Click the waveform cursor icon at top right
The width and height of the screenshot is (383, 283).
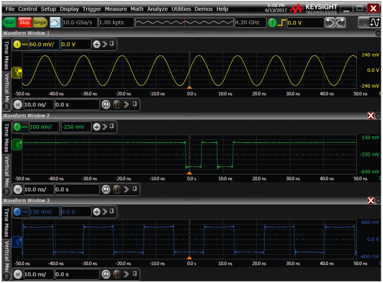[x=375, y=22]
